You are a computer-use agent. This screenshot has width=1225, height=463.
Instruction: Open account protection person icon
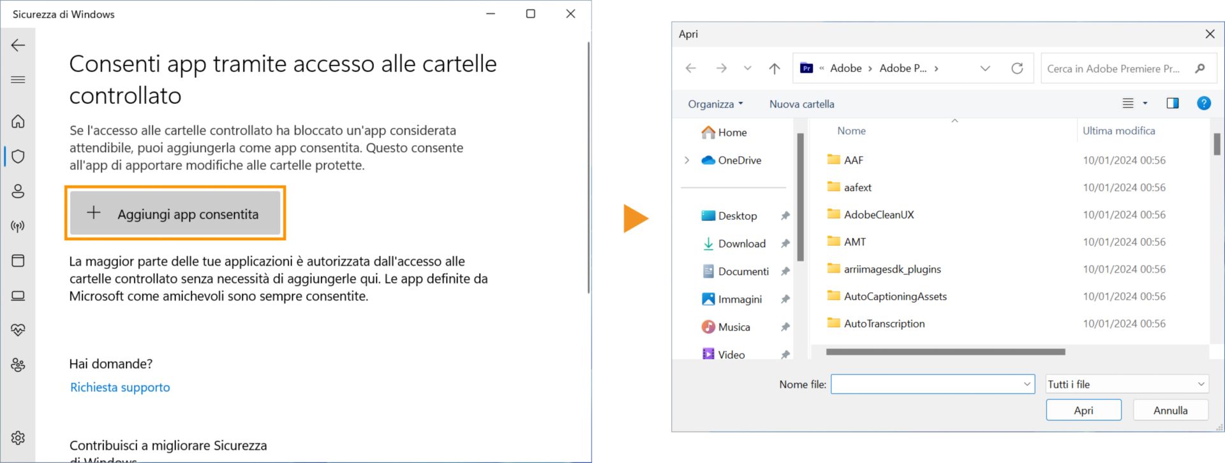(18, 191)
